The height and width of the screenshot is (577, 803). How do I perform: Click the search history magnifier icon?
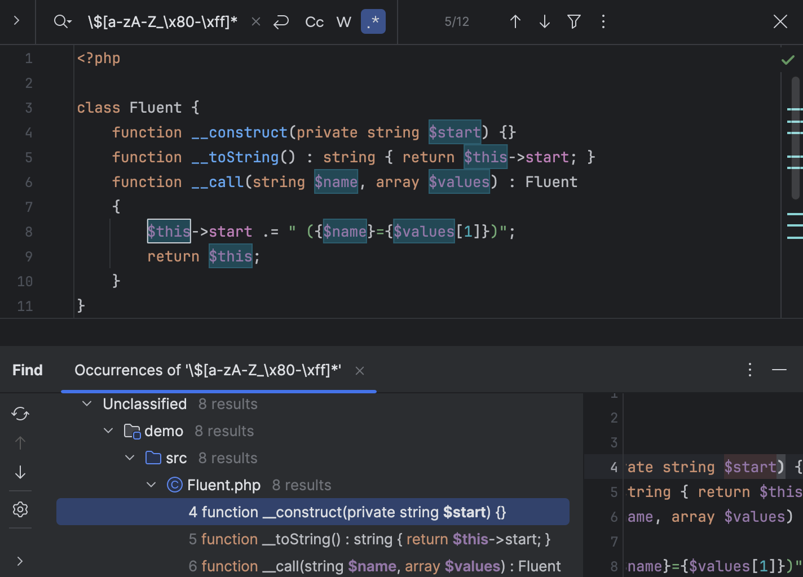[62, 22]
